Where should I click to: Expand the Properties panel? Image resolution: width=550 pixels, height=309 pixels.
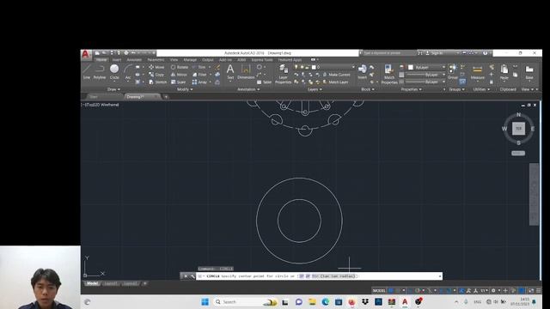(411, 89)
